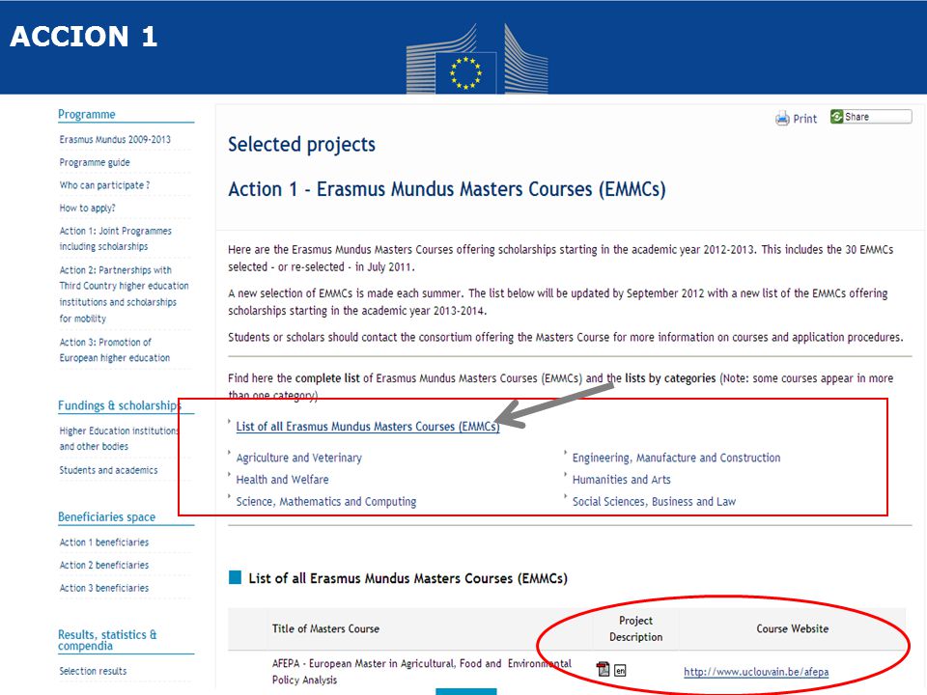Click the Results, statistics & compendia heading
Viewport: 927px width, 695px height.
107,640
